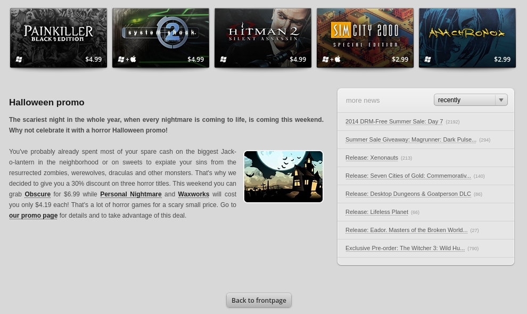The width and height of the screenshot is (527, 314).
Task: Open the Obscure game link
Action: pyautogui.click(x=38, y=194)
